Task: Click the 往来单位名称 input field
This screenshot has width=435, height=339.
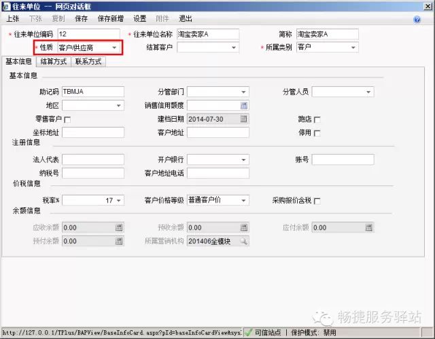Action: [208, 34]
